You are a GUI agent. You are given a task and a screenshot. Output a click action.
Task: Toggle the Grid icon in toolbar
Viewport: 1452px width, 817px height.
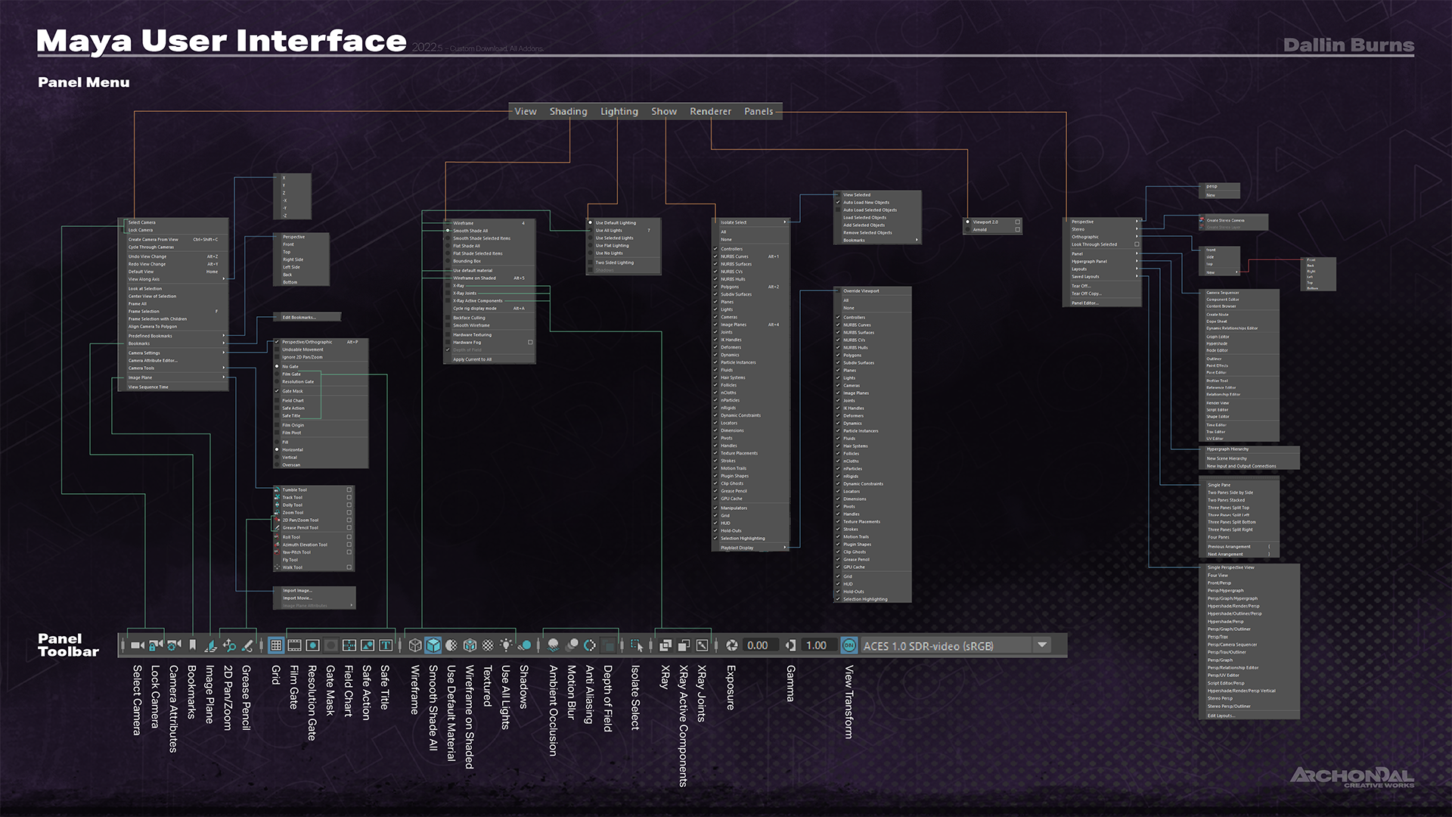pyautogui.click(x=276, y=645)
